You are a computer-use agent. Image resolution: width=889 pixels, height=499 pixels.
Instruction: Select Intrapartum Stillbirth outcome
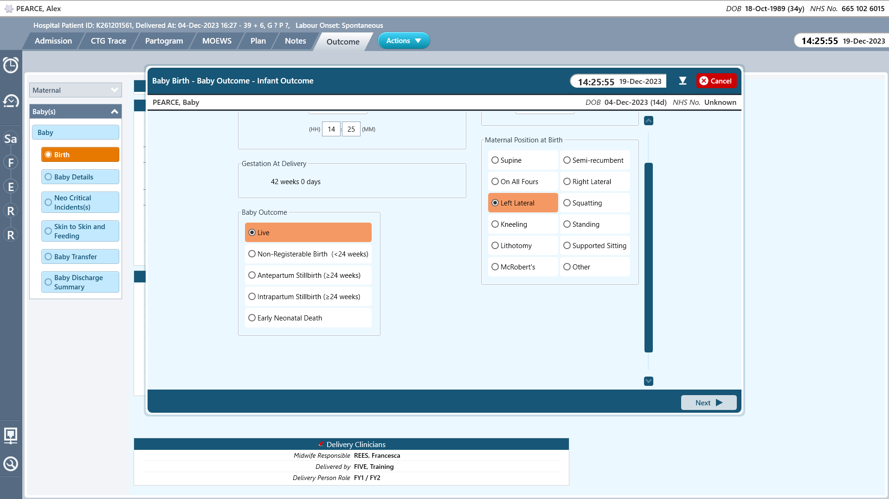point(308,296)
